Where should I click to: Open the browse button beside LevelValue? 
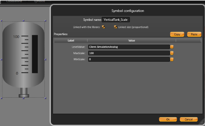click(x=172, y=47)
